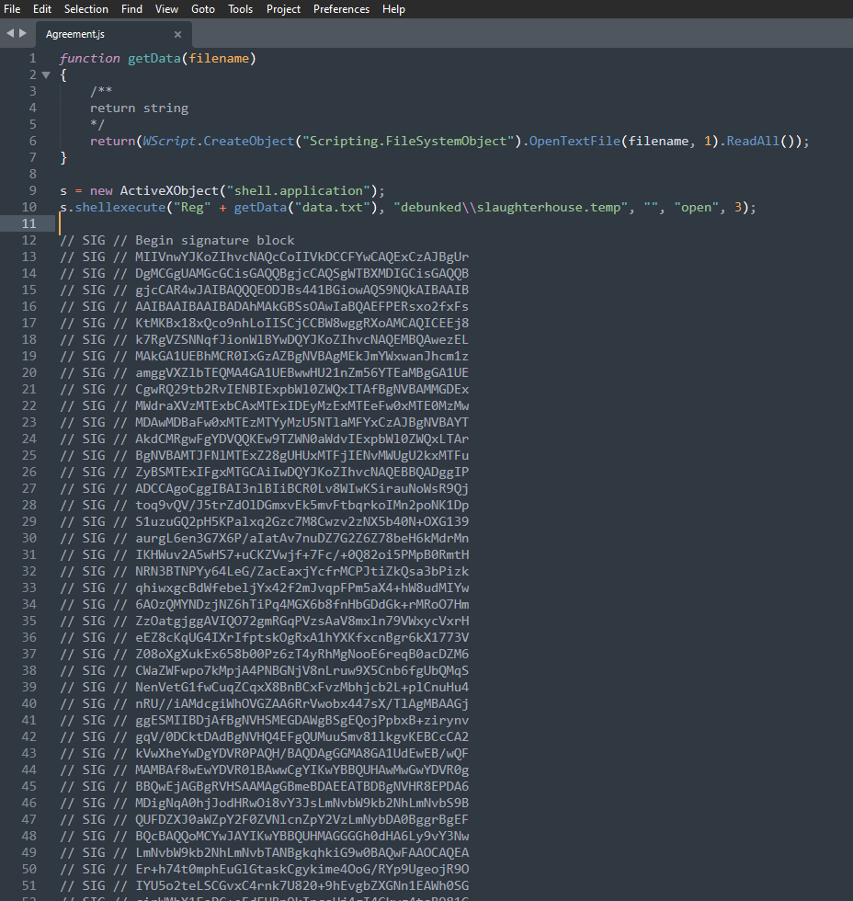Viewport: 853px width, 901px height.
Task: Click the filename parameter on line 1
Action: point(219,58)
